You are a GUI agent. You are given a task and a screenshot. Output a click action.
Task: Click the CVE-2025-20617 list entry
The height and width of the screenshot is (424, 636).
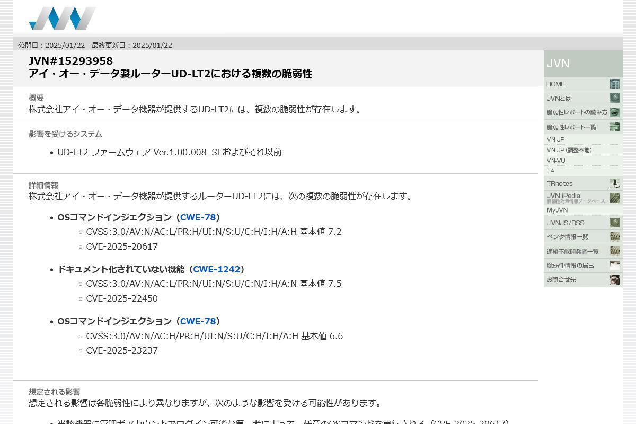click(122, 246)
